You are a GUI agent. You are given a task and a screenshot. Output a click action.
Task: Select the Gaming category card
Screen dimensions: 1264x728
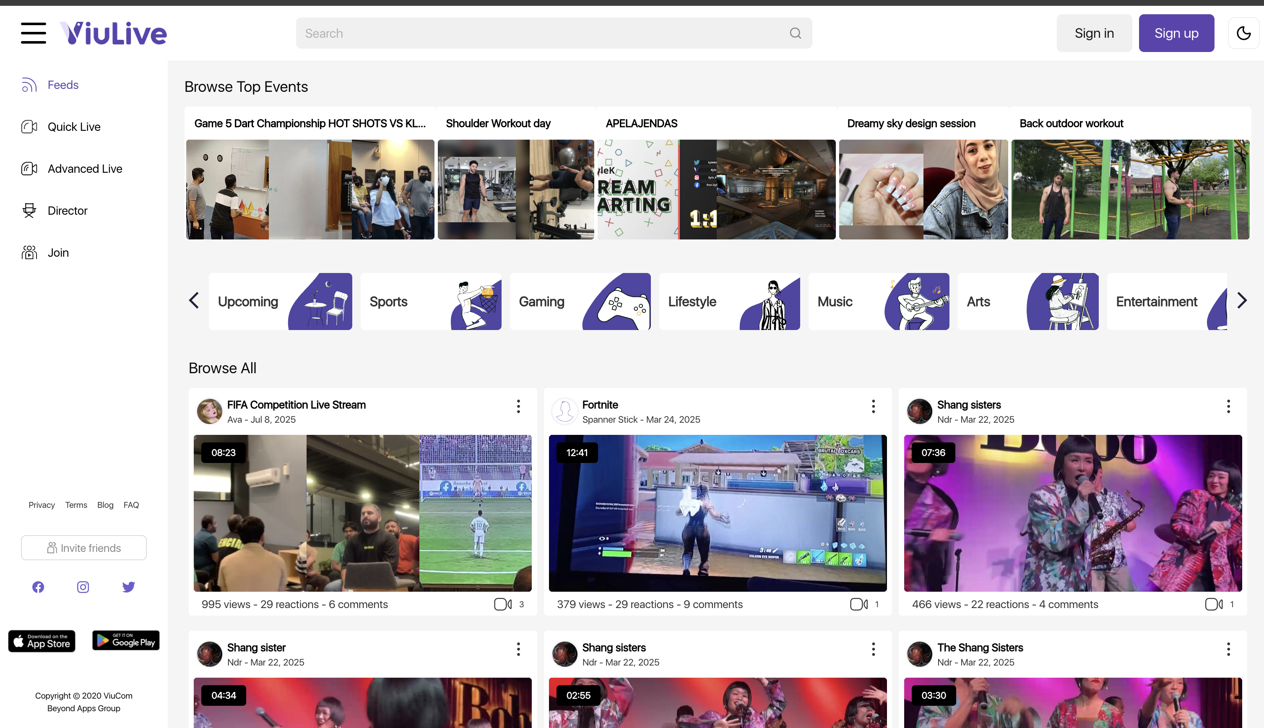click(x=580, y=302)
